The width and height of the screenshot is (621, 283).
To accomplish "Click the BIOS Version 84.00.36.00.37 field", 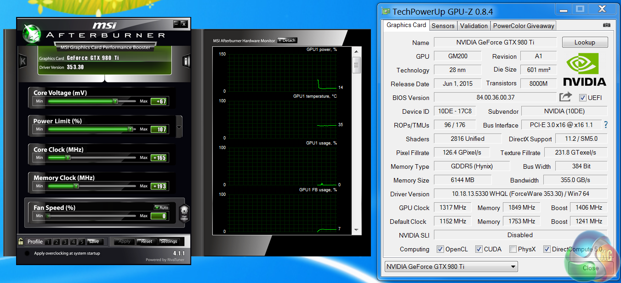I will coord(495,97).
